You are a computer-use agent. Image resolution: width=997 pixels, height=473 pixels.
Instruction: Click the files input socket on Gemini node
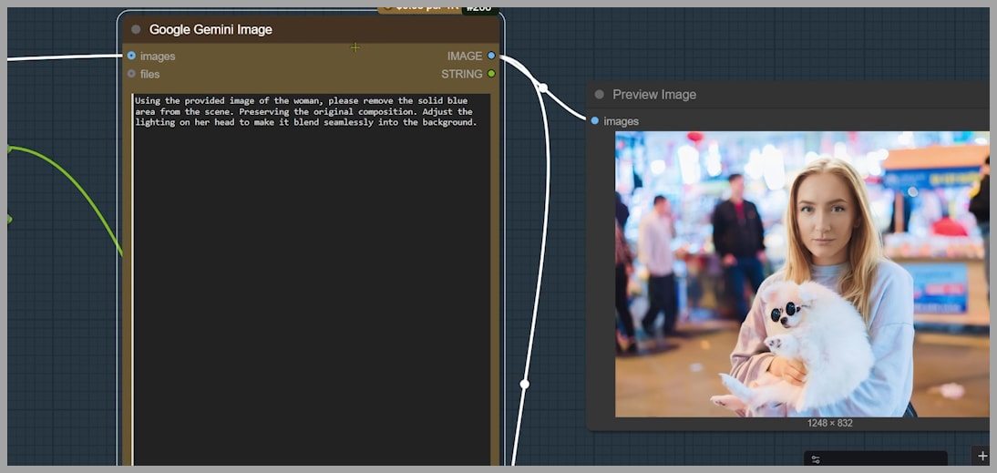tap(131, 74)
